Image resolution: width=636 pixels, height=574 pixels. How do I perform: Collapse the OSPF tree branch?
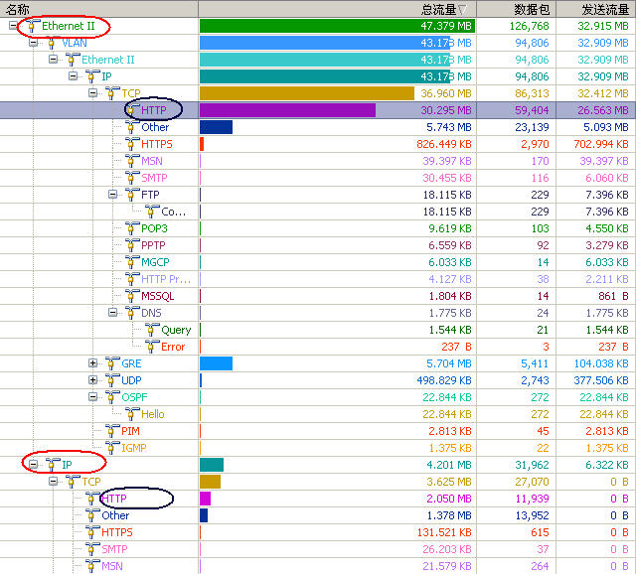click(93, 396)
